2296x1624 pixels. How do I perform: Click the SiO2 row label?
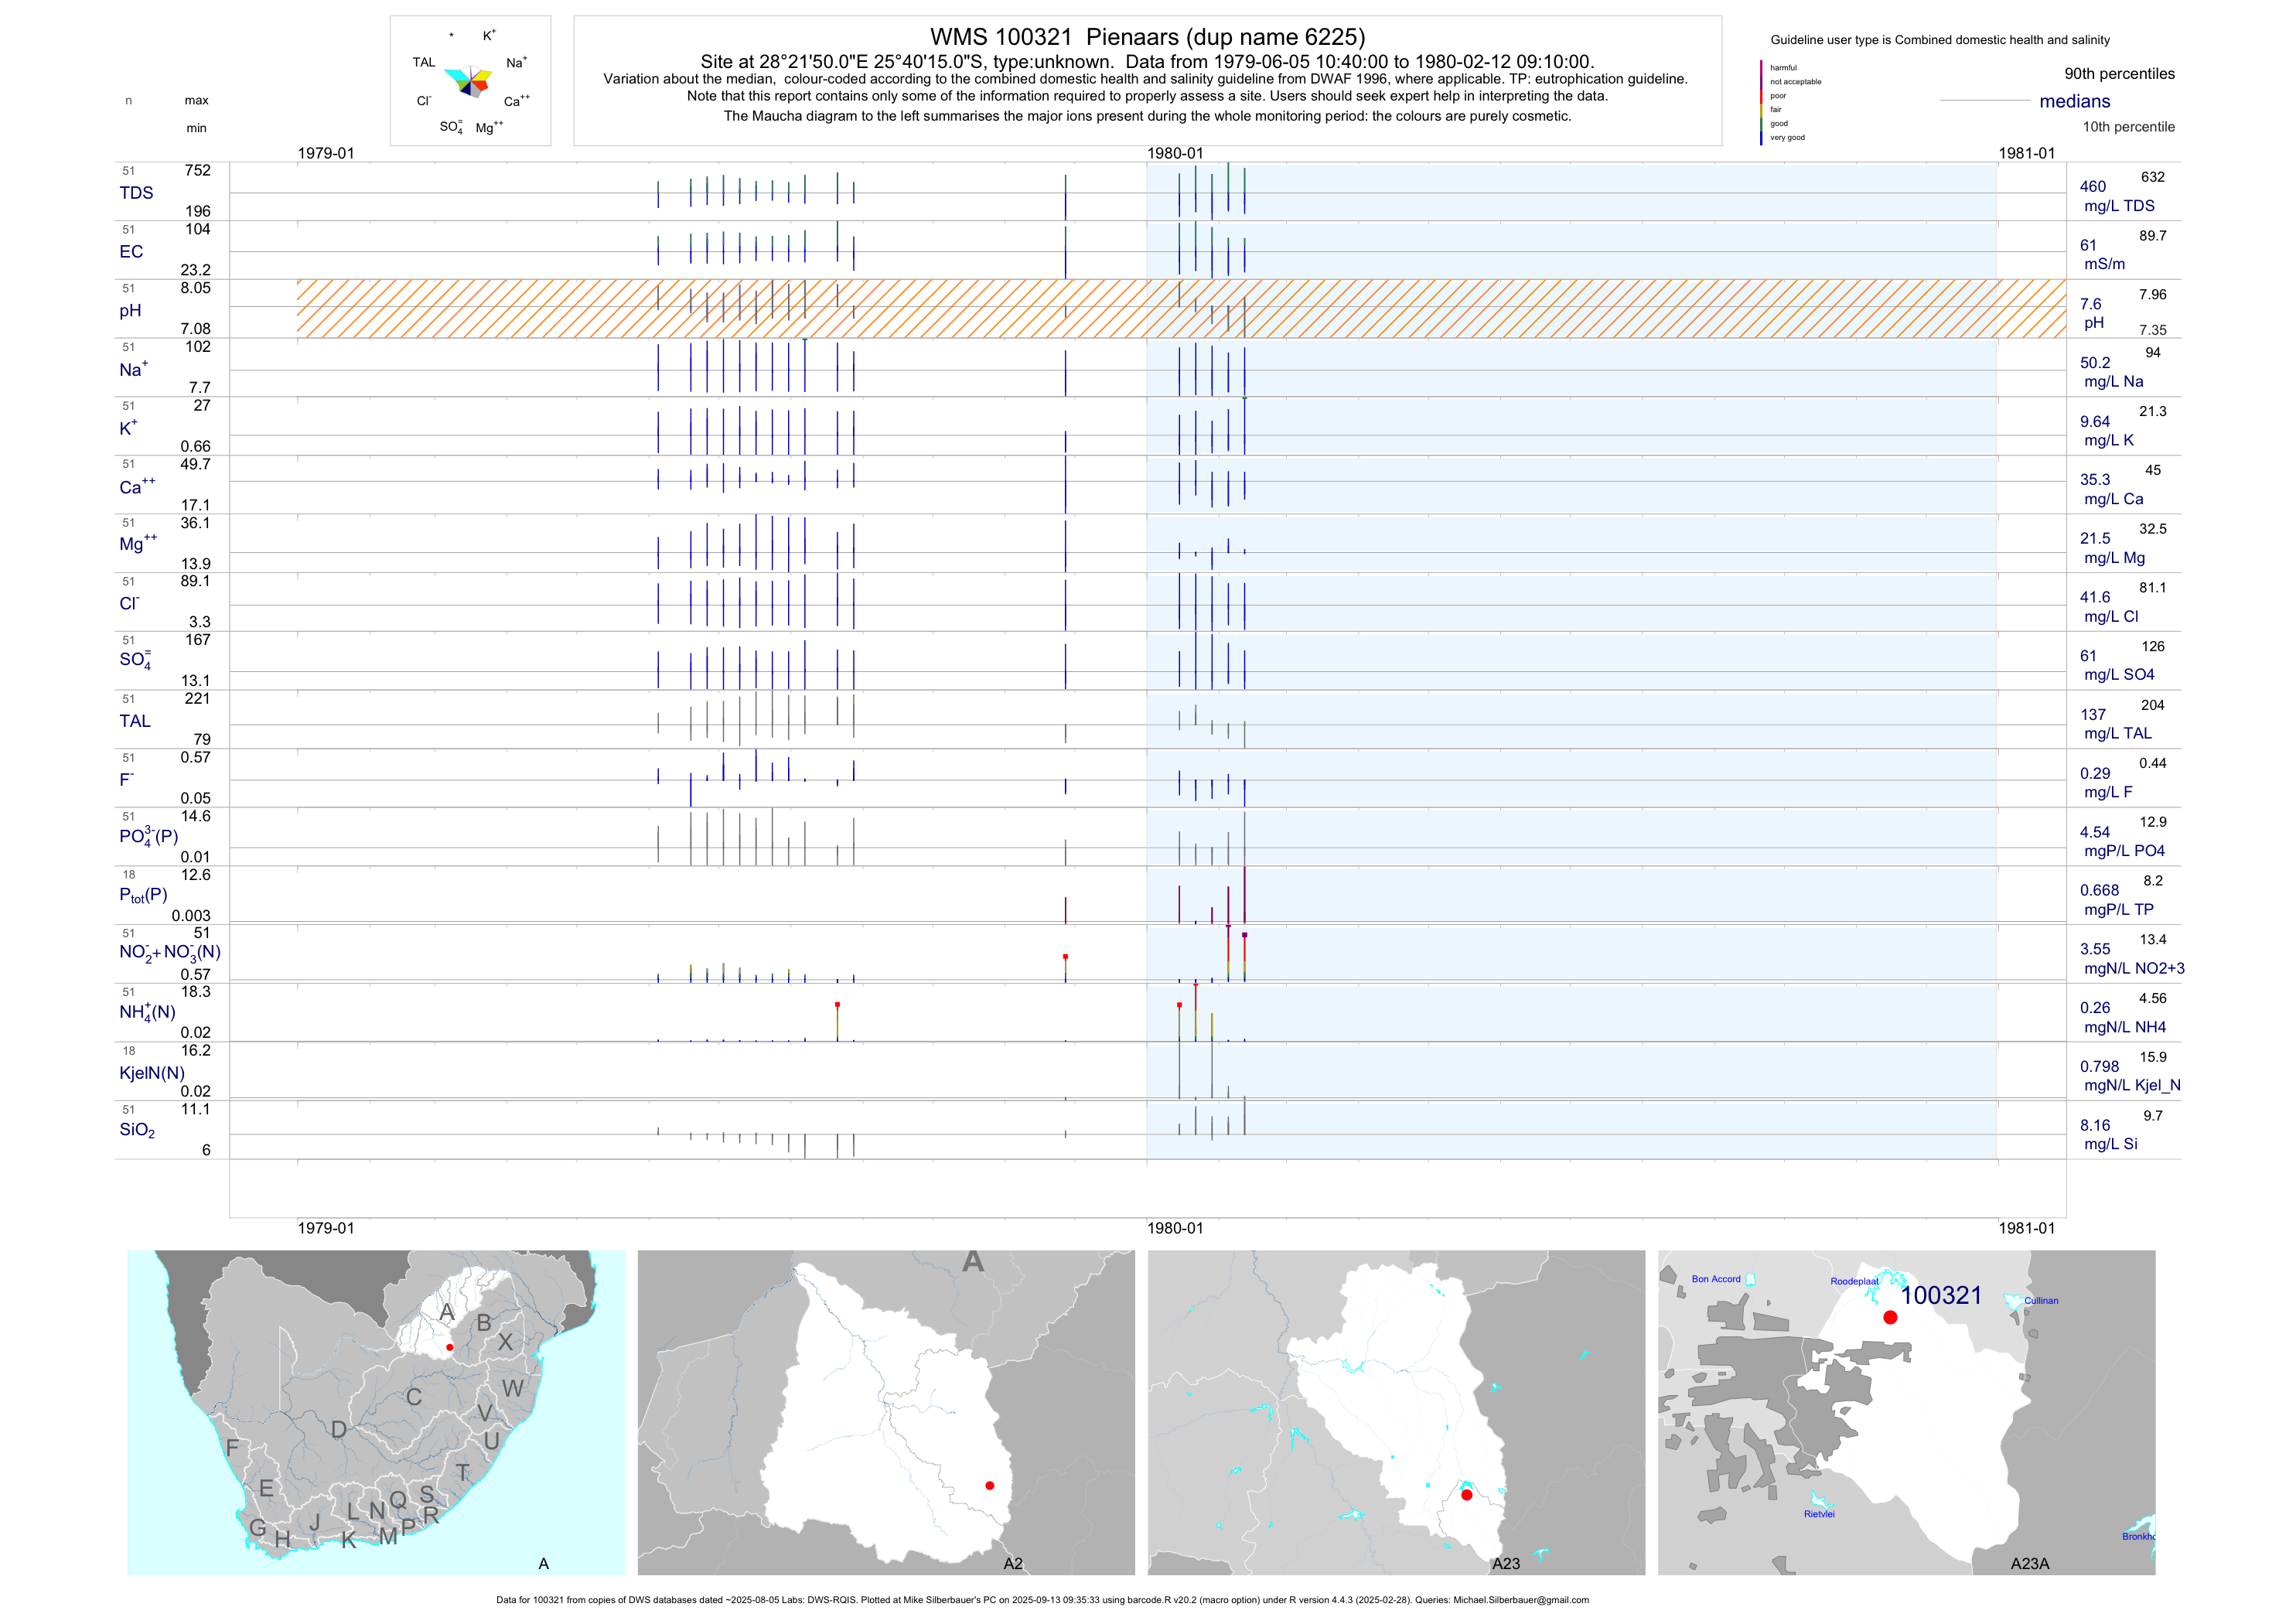pyautogui.click(x=137, y=1130)
